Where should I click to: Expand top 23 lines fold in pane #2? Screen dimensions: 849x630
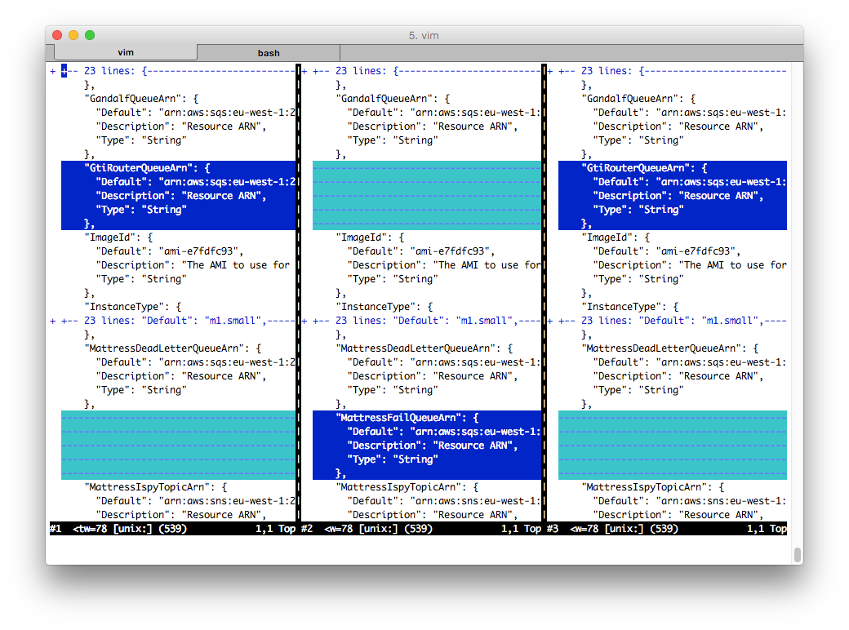(x=421, y=71)
